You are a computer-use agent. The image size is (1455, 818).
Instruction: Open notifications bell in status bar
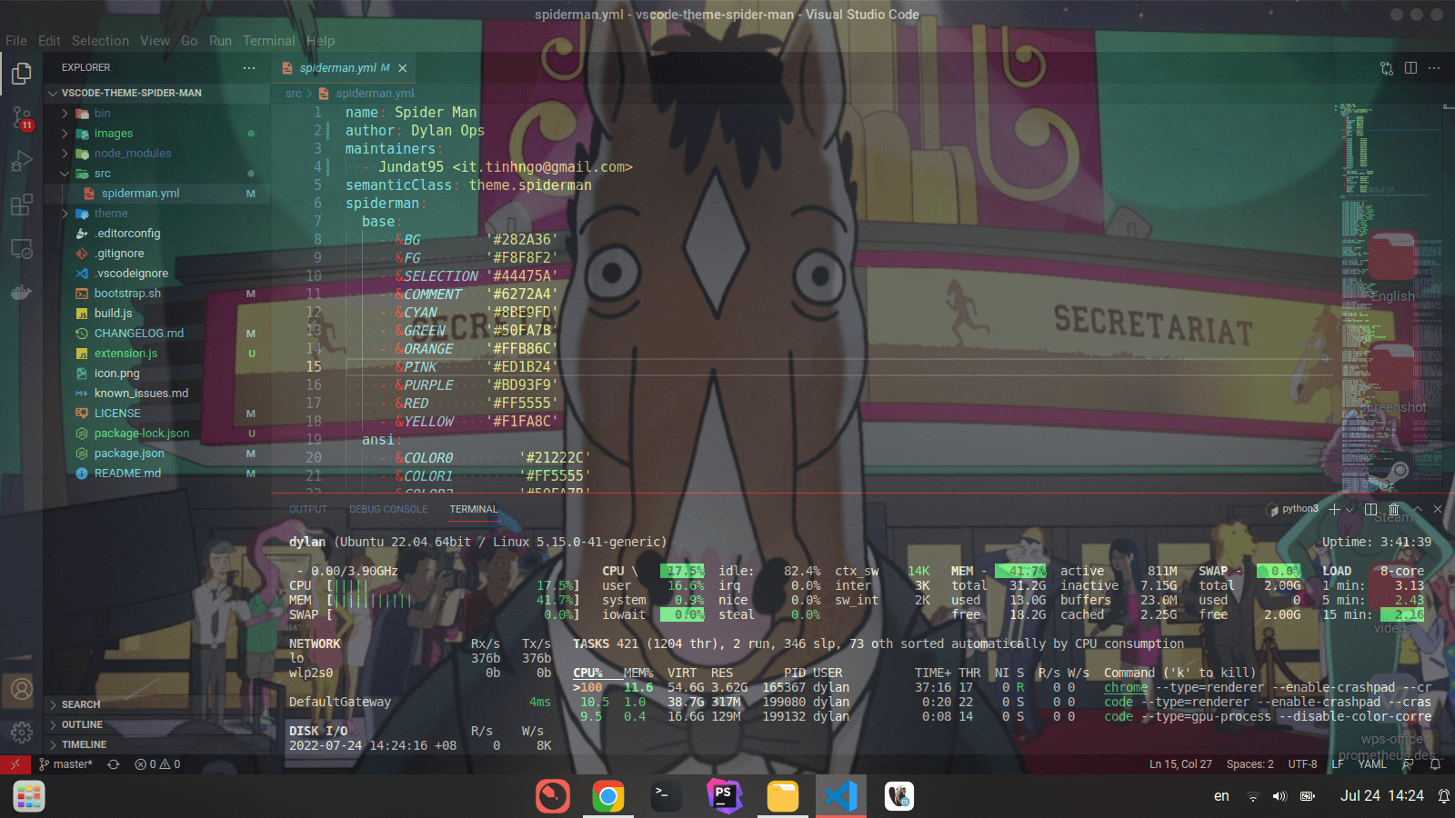click(x=1436, y=764)
